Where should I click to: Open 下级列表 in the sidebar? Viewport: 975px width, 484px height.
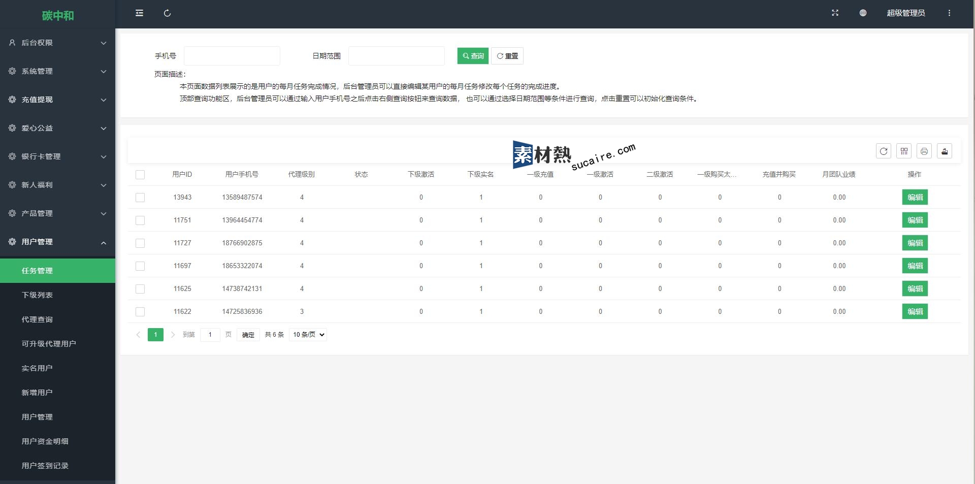pyautogui.click(x=57, y=295)
